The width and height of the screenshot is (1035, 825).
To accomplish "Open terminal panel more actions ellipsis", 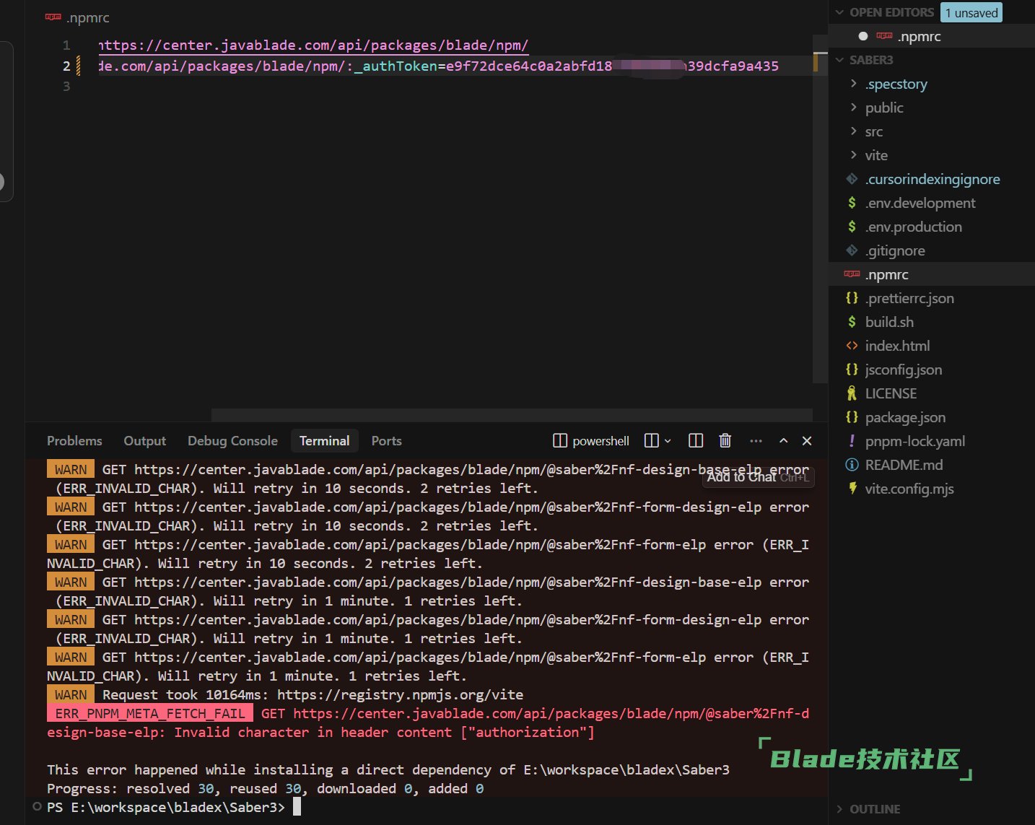I will tap(756, 440).
